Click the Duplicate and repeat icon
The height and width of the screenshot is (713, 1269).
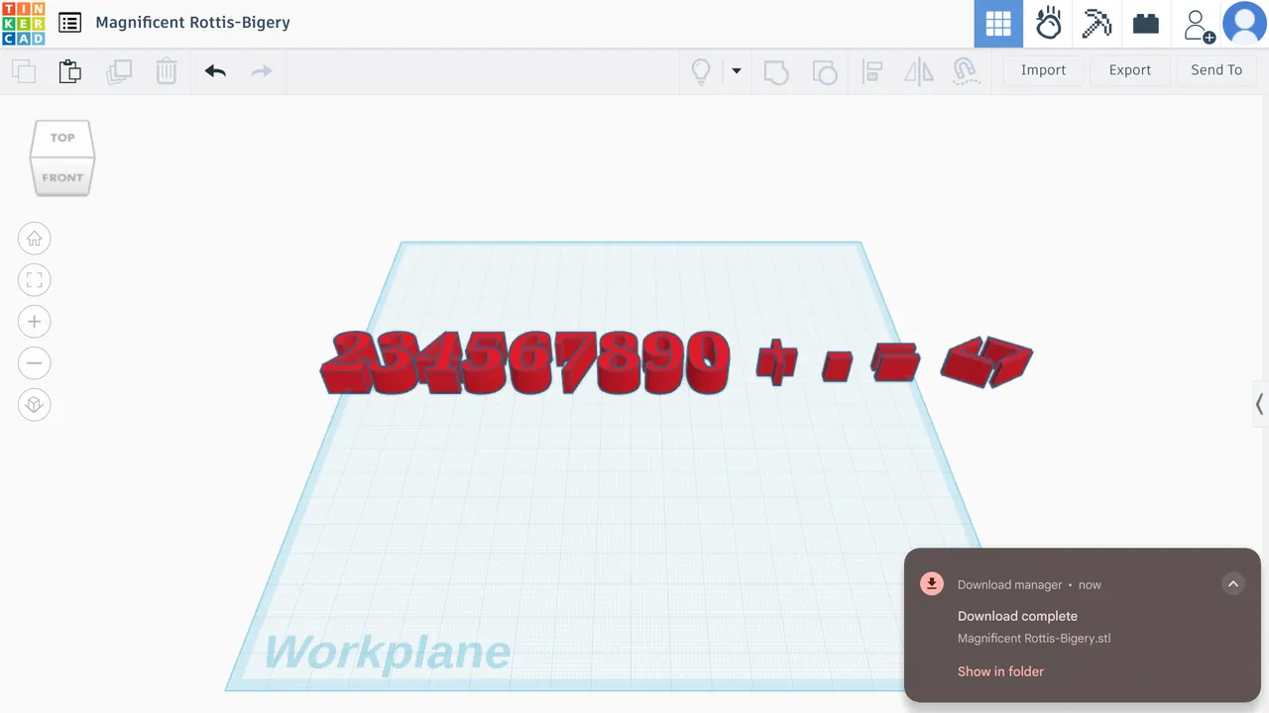pyautogui.click(x=119, y=71)
